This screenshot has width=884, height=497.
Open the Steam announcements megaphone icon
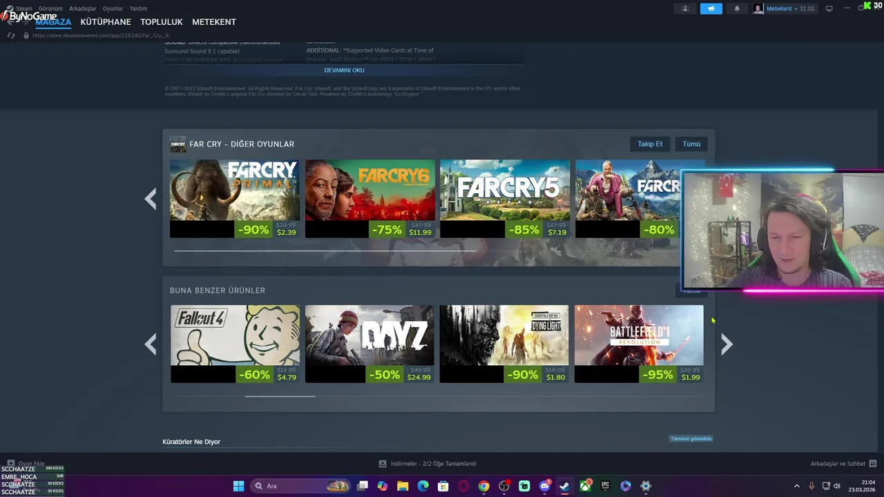pyautogui.click(x=711, y=8)
